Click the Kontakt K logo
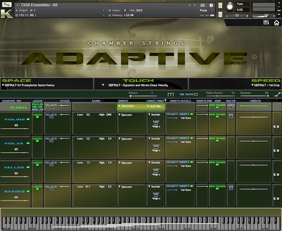Image resolution: width=282 pixels, height=231 pixels. coord(6,13)
